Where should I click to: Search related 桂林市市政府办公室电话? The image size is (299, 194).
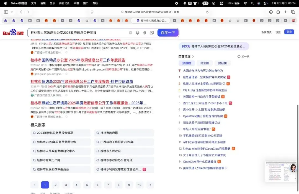124,160
